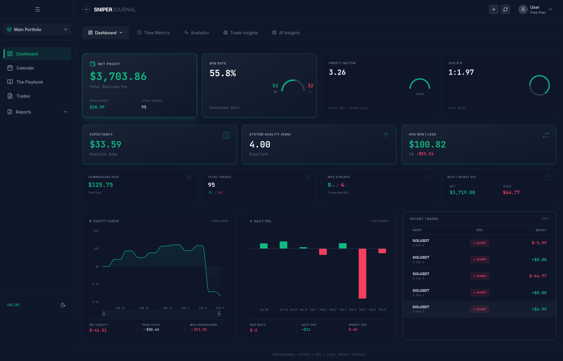Click the Commissions Paid dollar icon
Image resolution: width=563 pixels, height=361 pixels.
point(189,177)
